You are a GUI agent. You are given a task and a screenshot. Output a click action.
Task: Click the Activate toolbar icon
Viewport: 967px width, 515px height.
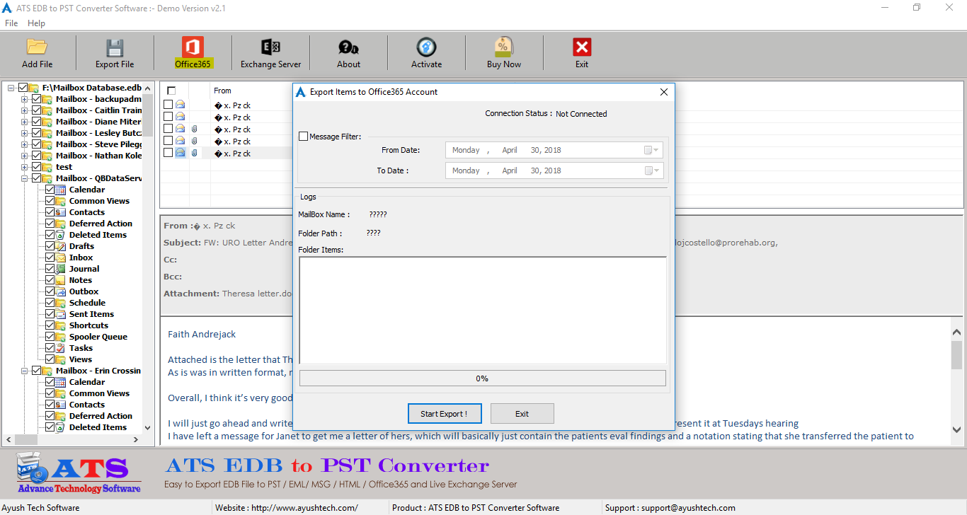(426, 47)
